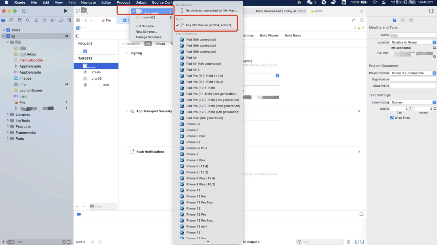Choose New Scheme... from the menu
This screenshot has height=245, width=437.
146,32
